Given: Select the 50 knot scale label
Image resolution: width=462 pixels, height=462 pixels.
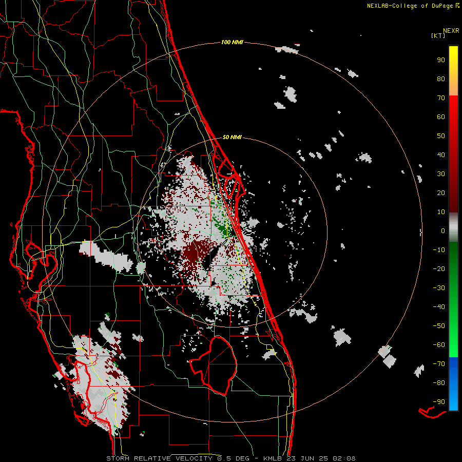Looking at the screenshot, I should click(441, 136).
